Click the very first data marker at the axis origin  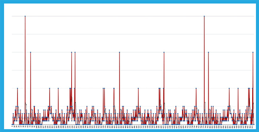[x=12, y=124]
